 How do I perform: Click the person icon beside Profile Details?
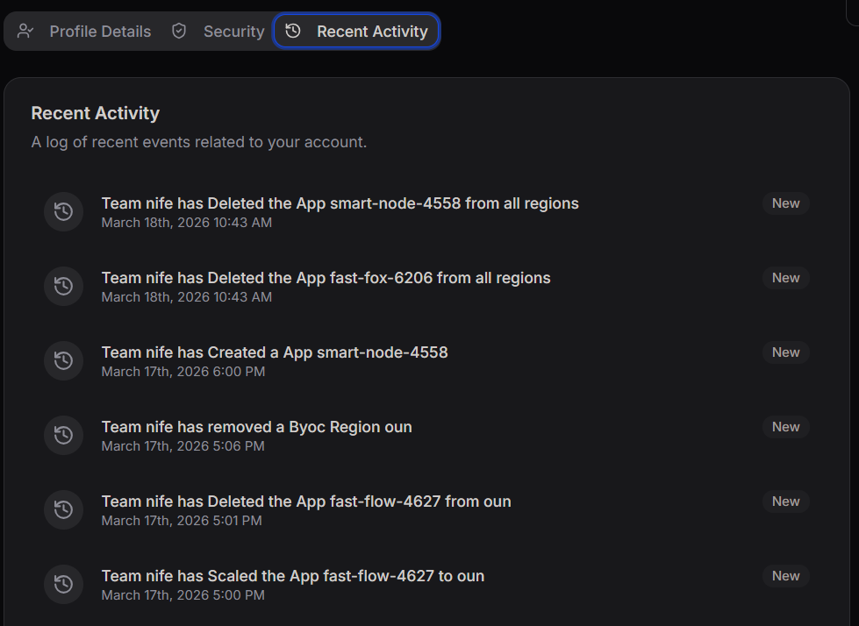24,31
